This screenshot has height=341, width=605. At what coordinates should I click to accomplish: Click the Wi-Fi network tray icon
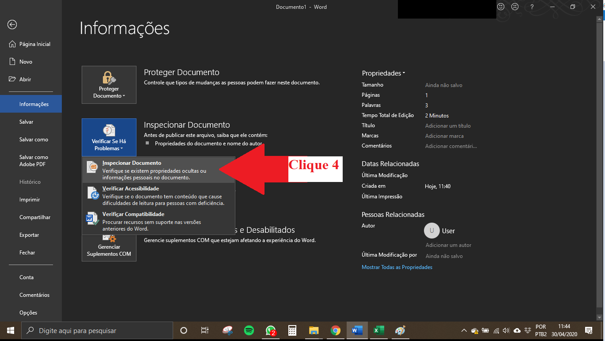pos(496,330)
